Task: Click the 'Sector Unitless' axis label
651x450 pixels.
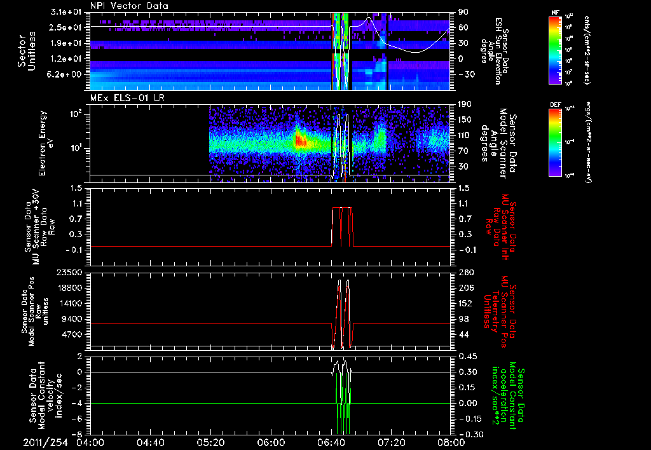Action: [x=27, y=51]
